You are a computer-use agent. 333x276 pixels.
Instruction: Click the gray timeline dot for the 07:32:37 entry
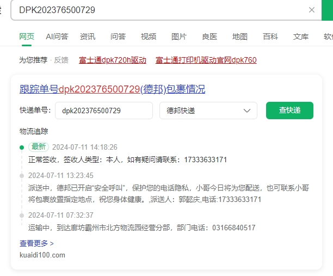coord(22,216)
